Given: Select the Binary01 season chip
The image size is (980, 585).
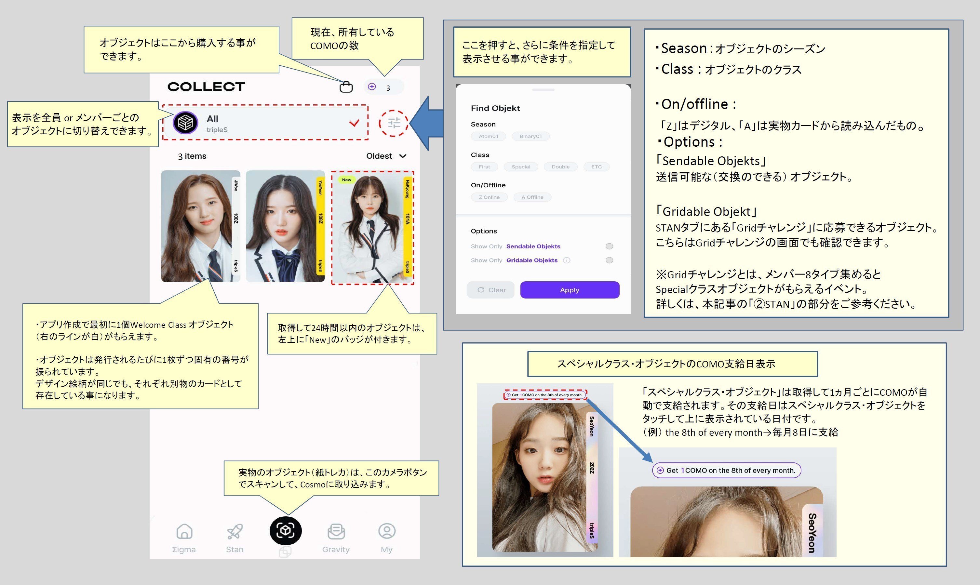Looking at the screenshot, I should pyautogui.click(x=530, y=136).
